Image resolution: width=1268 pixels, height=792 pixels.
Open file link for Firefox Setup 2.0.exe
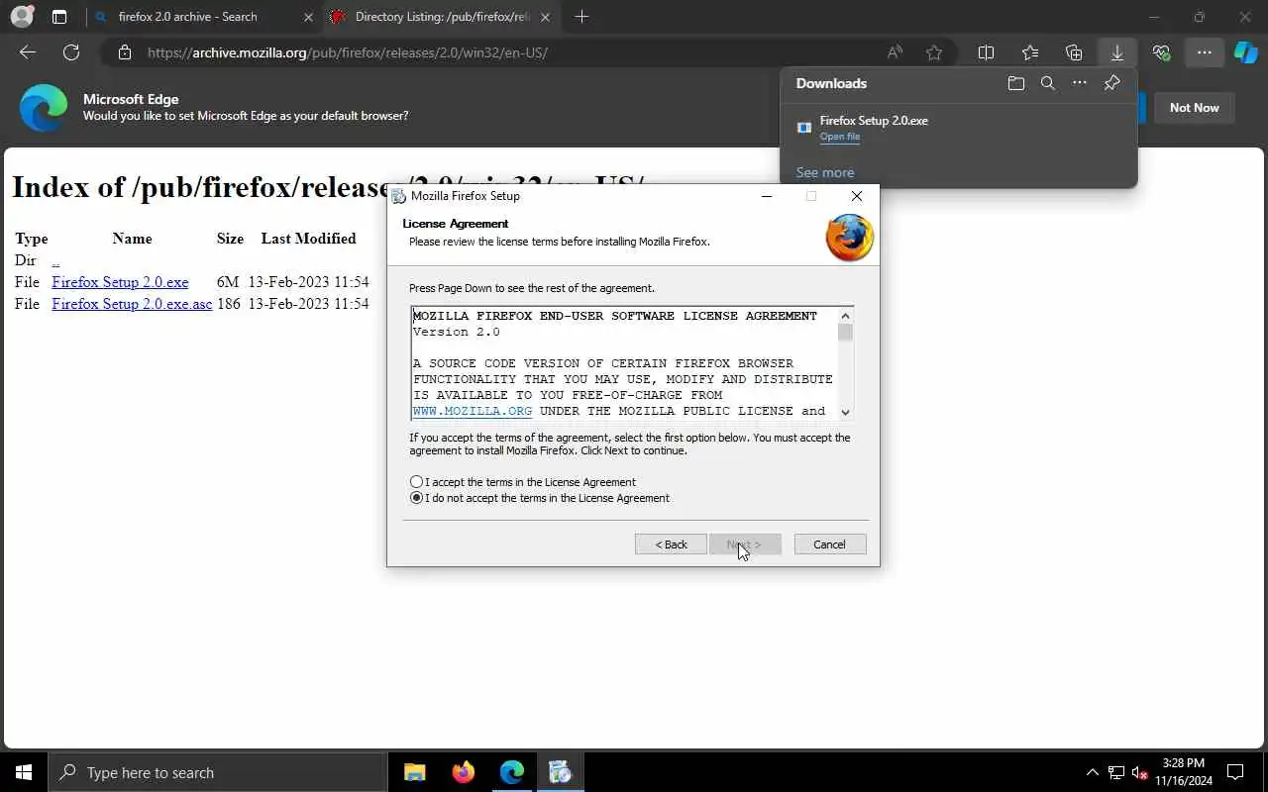(840, 137)
